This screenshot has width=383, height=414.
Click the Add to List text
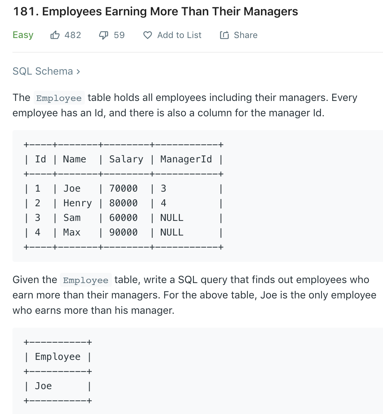point(179,35)
